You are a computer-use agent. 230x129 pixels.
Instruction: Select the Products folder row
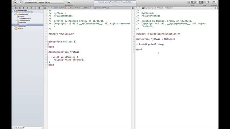tap(28, 29)
